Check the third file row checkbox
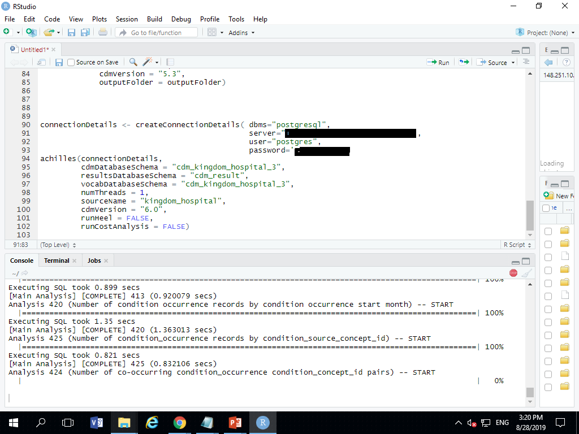This screenshot has height=434, width=579. click(548, 257)
